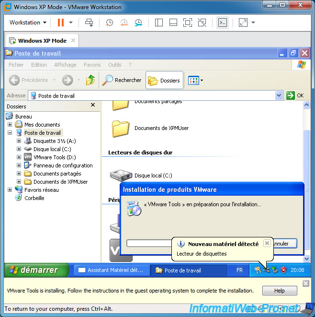
Task: Click the safely remove hardware tray icon
Action: [x=275, y=270]
